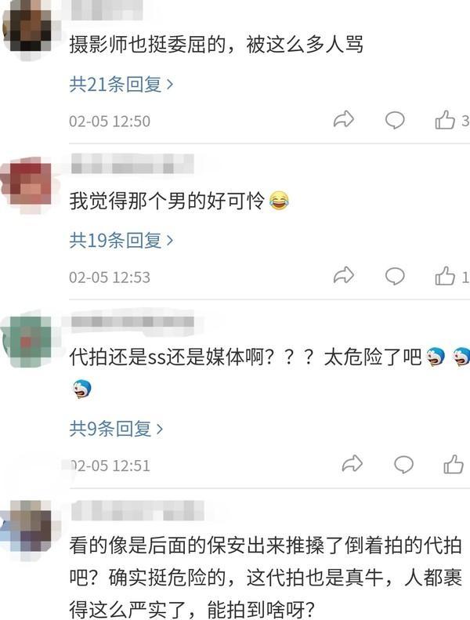Expand the 共19条回复 thread
470x620 pixels.
(121, 240)
